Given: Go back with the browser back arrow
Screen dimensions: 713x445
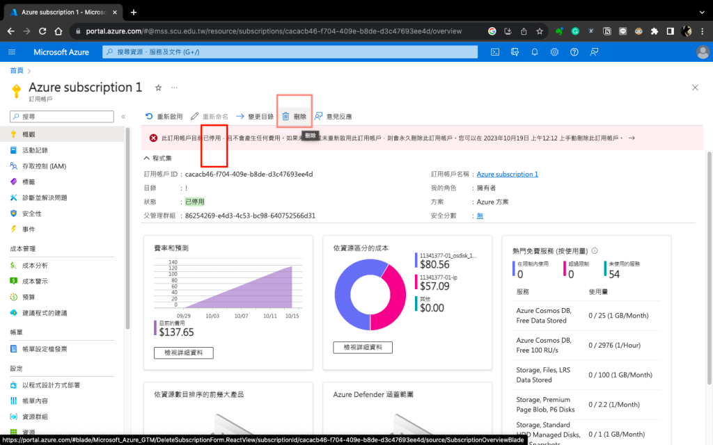Looking at the screenshot, I should click(x=11, y=31).
